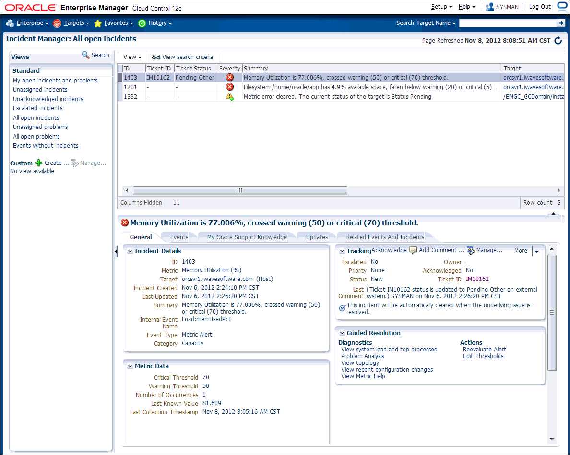
Task: Select Unacknowledged incidents view
Action: coord(48,99)
